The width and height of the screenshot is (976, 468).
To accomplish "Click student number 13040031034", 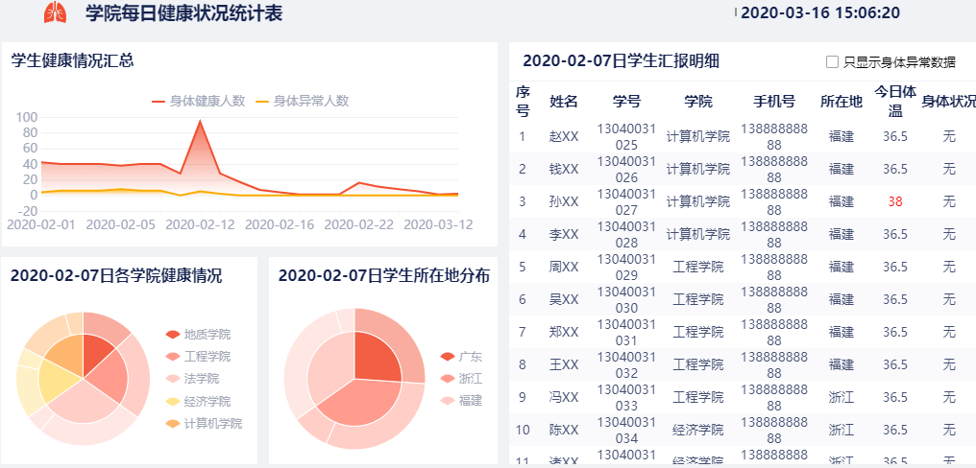I will [626, 430].
